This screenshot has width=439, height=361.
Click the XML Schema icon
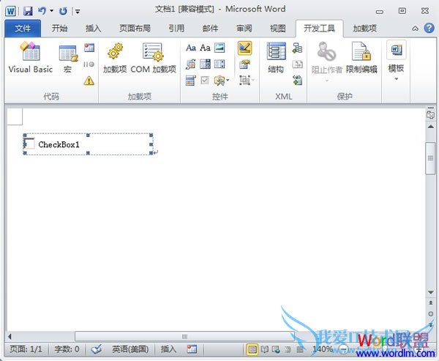coord(297,48)
